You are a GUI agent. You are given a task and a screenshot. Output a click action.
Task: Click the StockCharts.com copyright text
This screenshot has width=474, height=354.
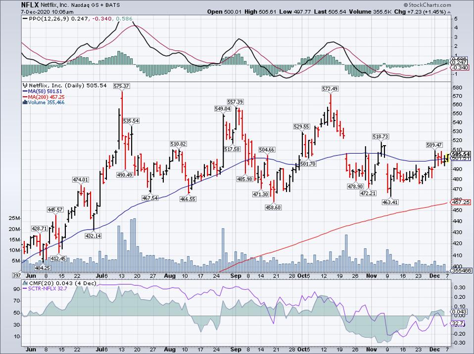pos(427,5)
